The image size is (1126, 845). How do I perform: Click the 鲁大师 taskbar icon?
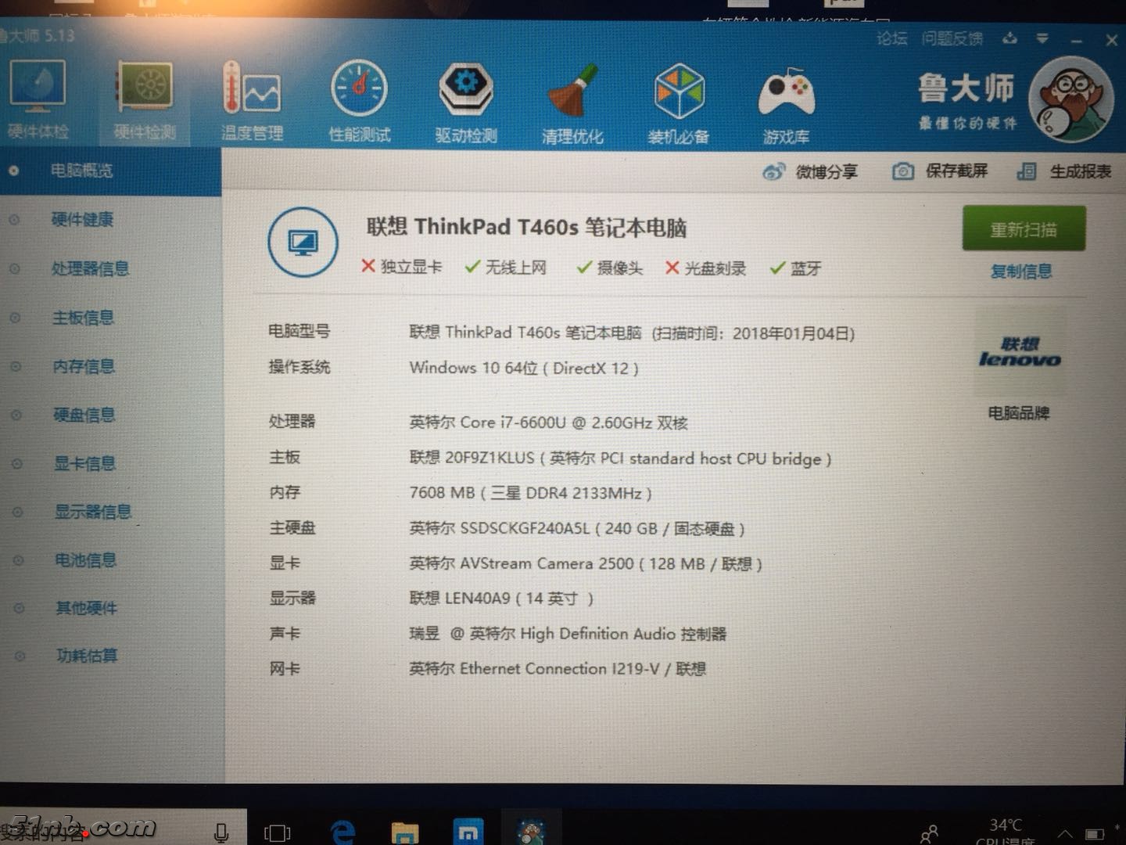530,831
